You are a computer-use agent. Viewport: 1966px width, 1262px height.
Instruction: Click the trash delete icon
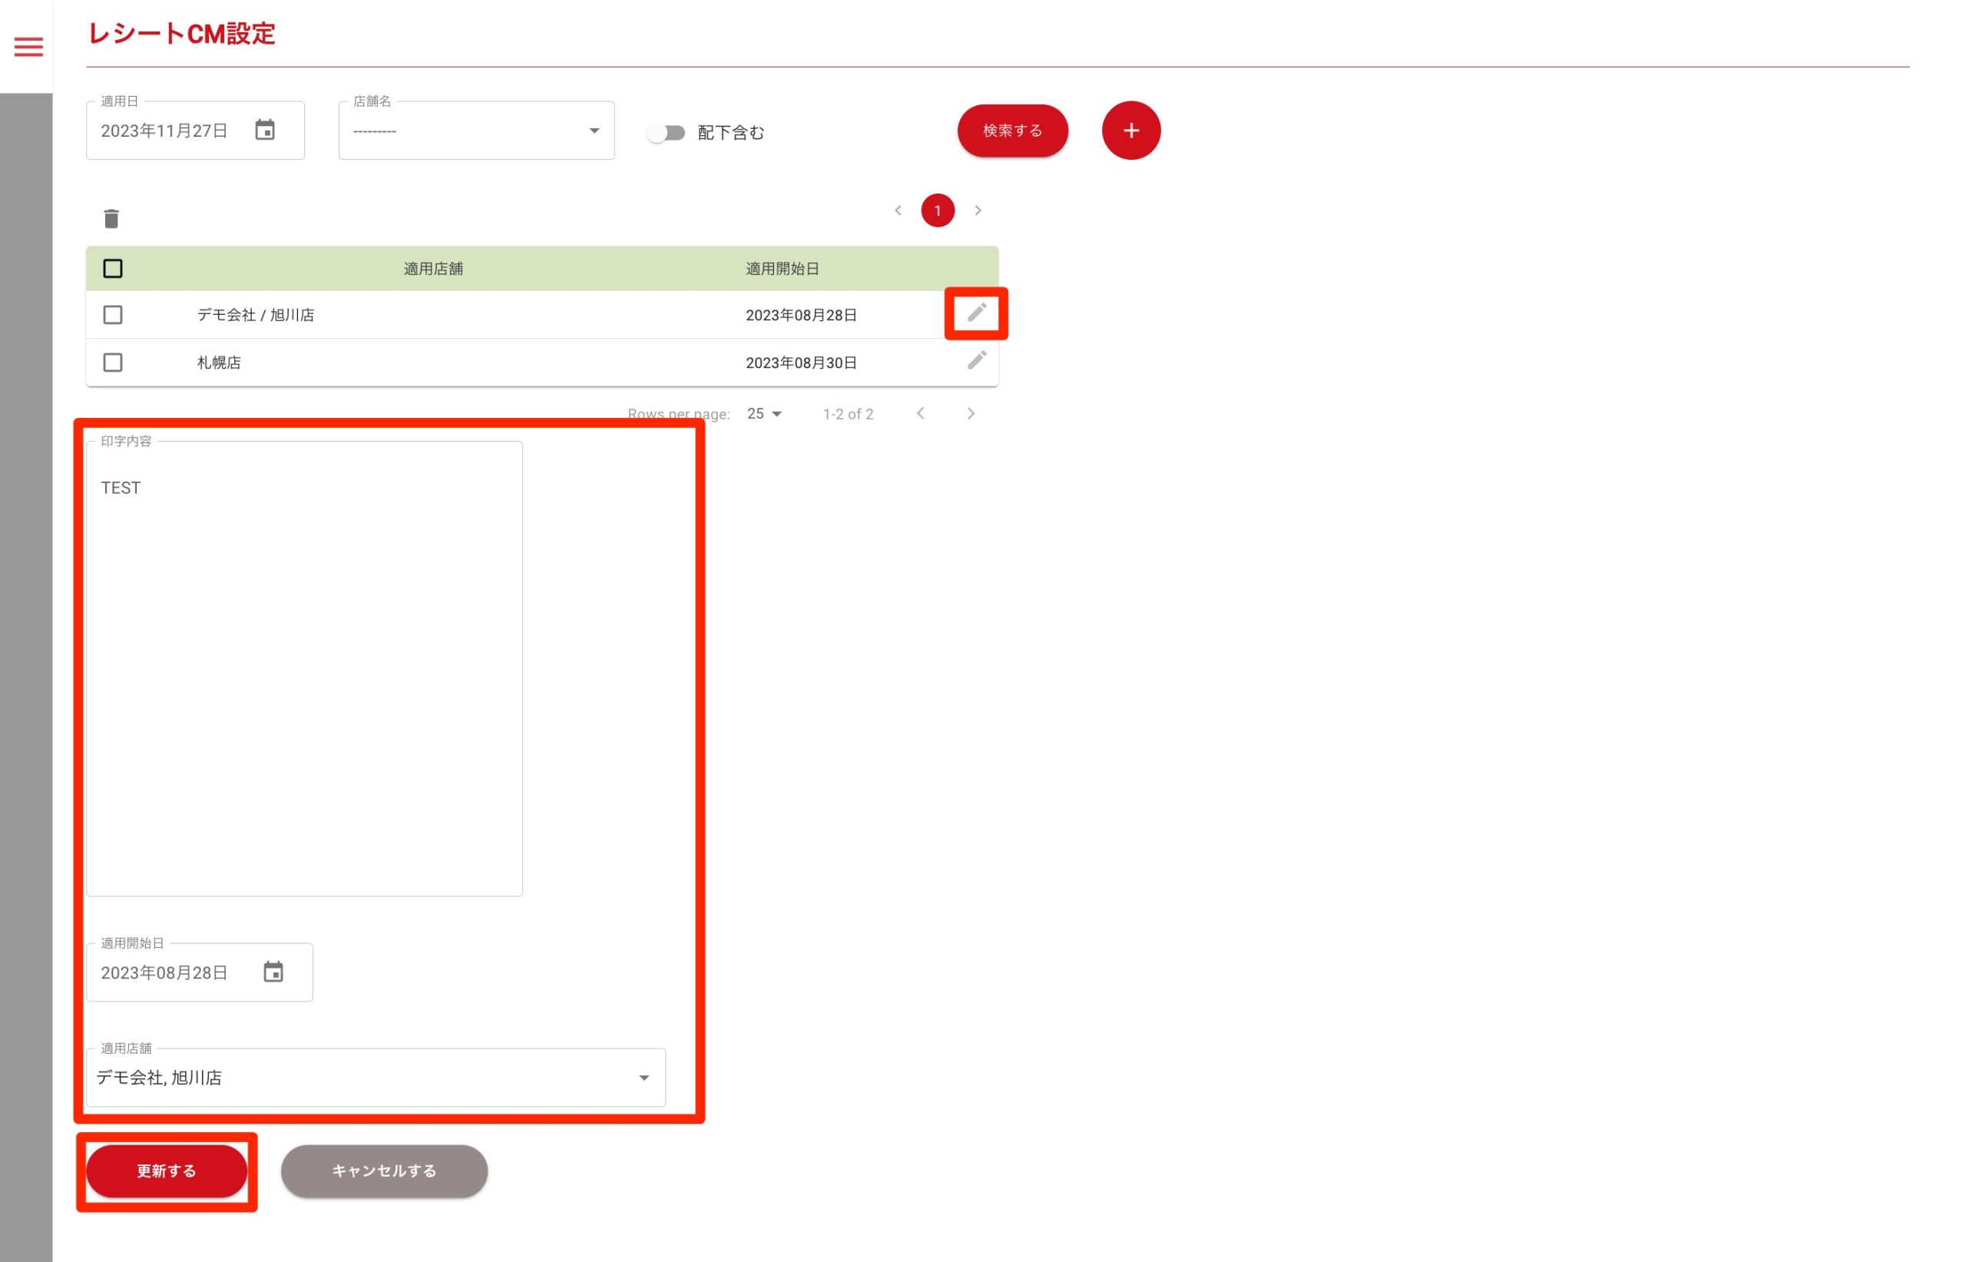pyautogui.click(x=111, y=219)
